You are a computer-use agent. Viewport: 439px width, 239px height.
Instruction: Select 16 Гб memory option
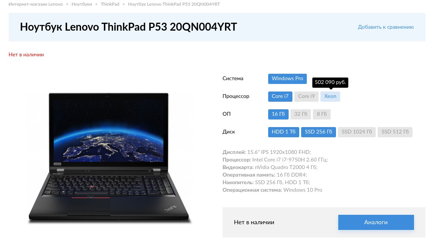point(278,114)
